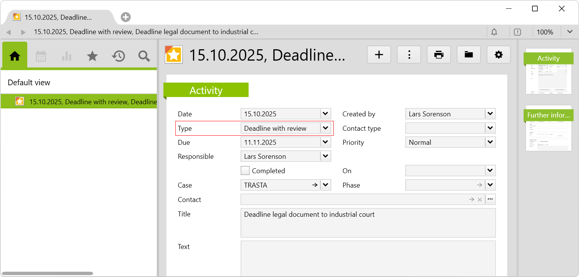
Task: Open the home tab in sidebar
Action: click(x=15, y=56)
